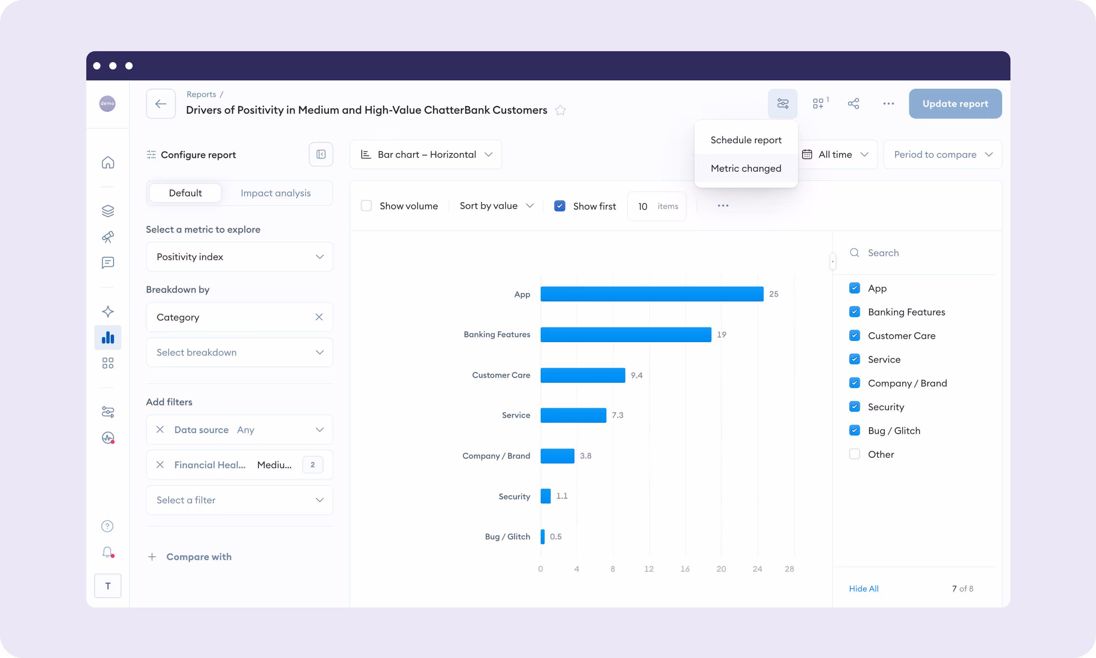Open the share report icon
The width and height of the screenshot is (1096, 658).
click(x=853, y=104)
